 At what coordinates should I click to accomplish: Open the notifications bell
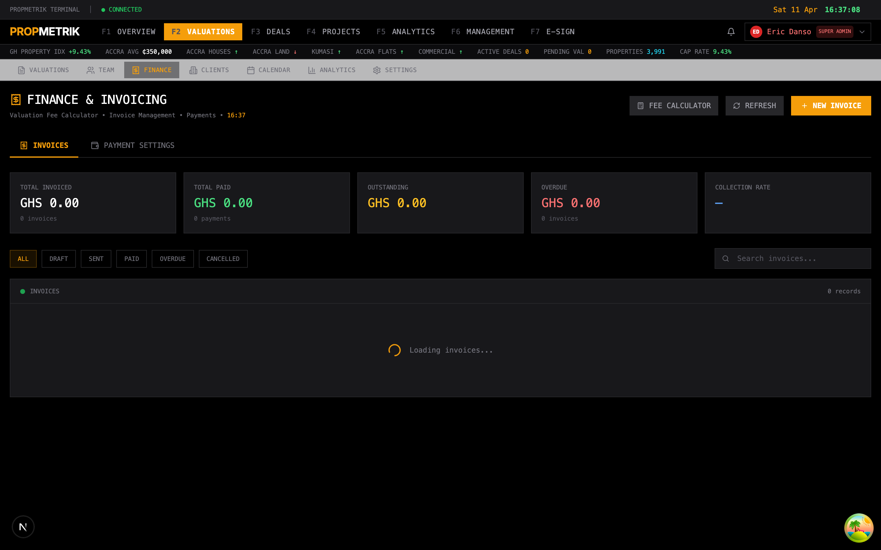730,32
